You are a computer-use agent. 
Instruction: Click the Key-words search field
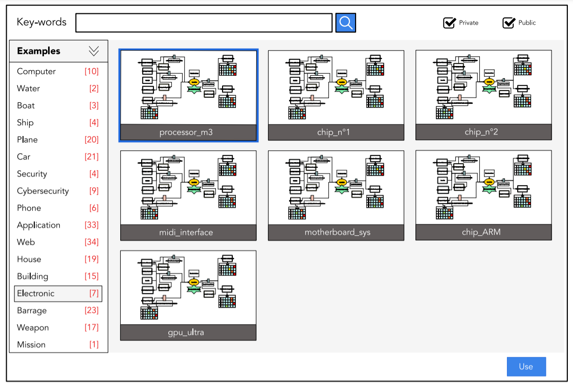[204, 22]
